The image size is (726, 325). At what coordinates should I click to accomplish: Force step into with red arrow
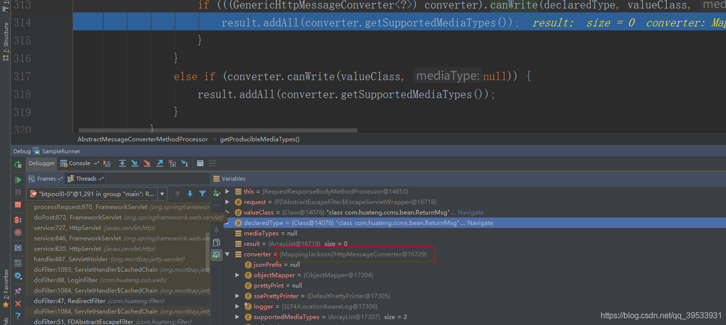147,163
